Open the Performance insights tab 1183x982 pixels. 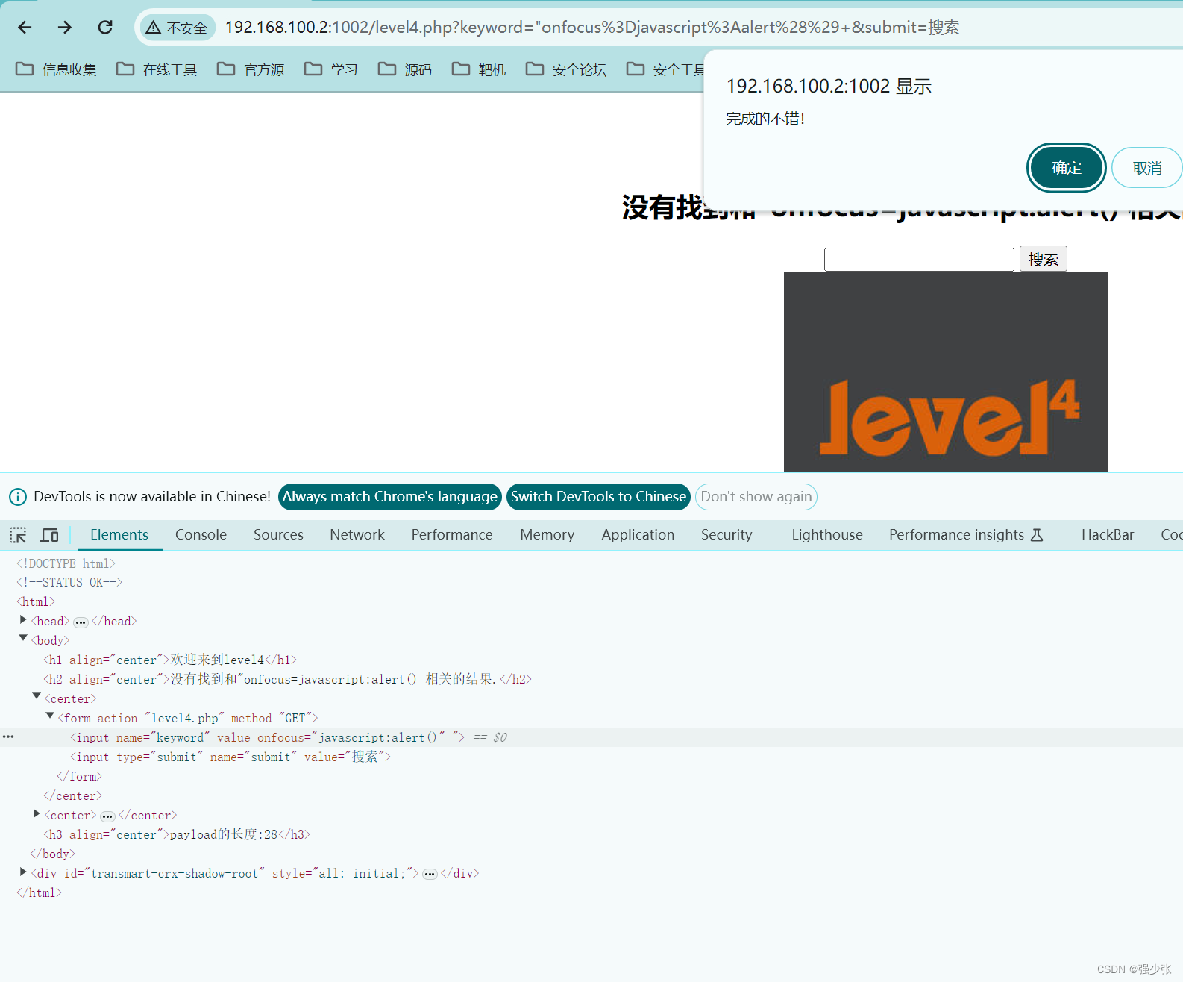point(966,535)
